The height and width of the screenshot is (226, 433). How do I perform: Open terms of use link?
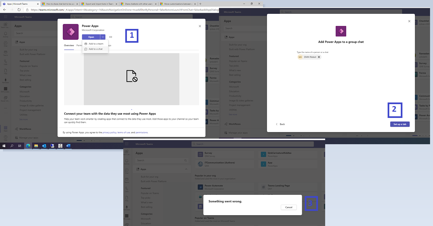coord(124,132)
